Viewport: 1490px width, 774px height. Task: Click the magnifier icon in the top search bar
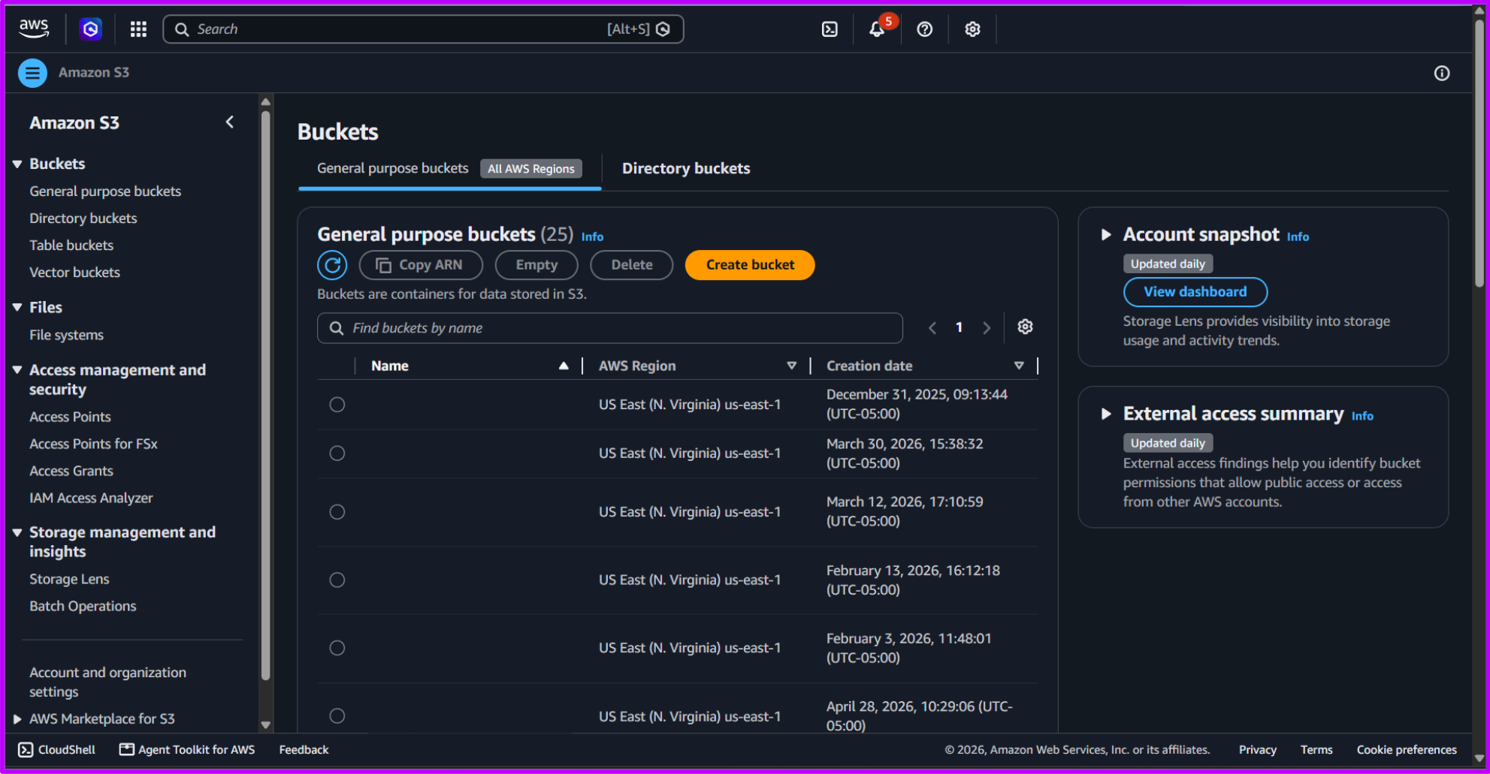click(182, 29)
